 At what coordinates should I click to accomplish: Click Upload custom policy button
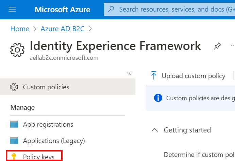pos(193,76)
